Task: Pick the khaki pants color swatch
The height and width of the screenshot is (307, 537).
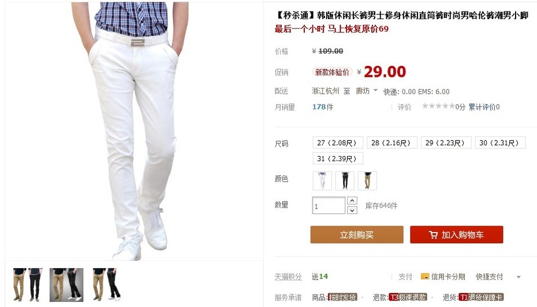Action: tap(367, 181)
